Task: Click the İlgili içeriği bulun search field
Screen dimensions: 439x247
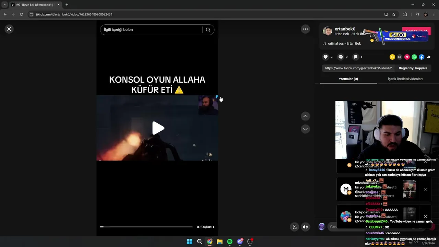Action: [153, 30]
